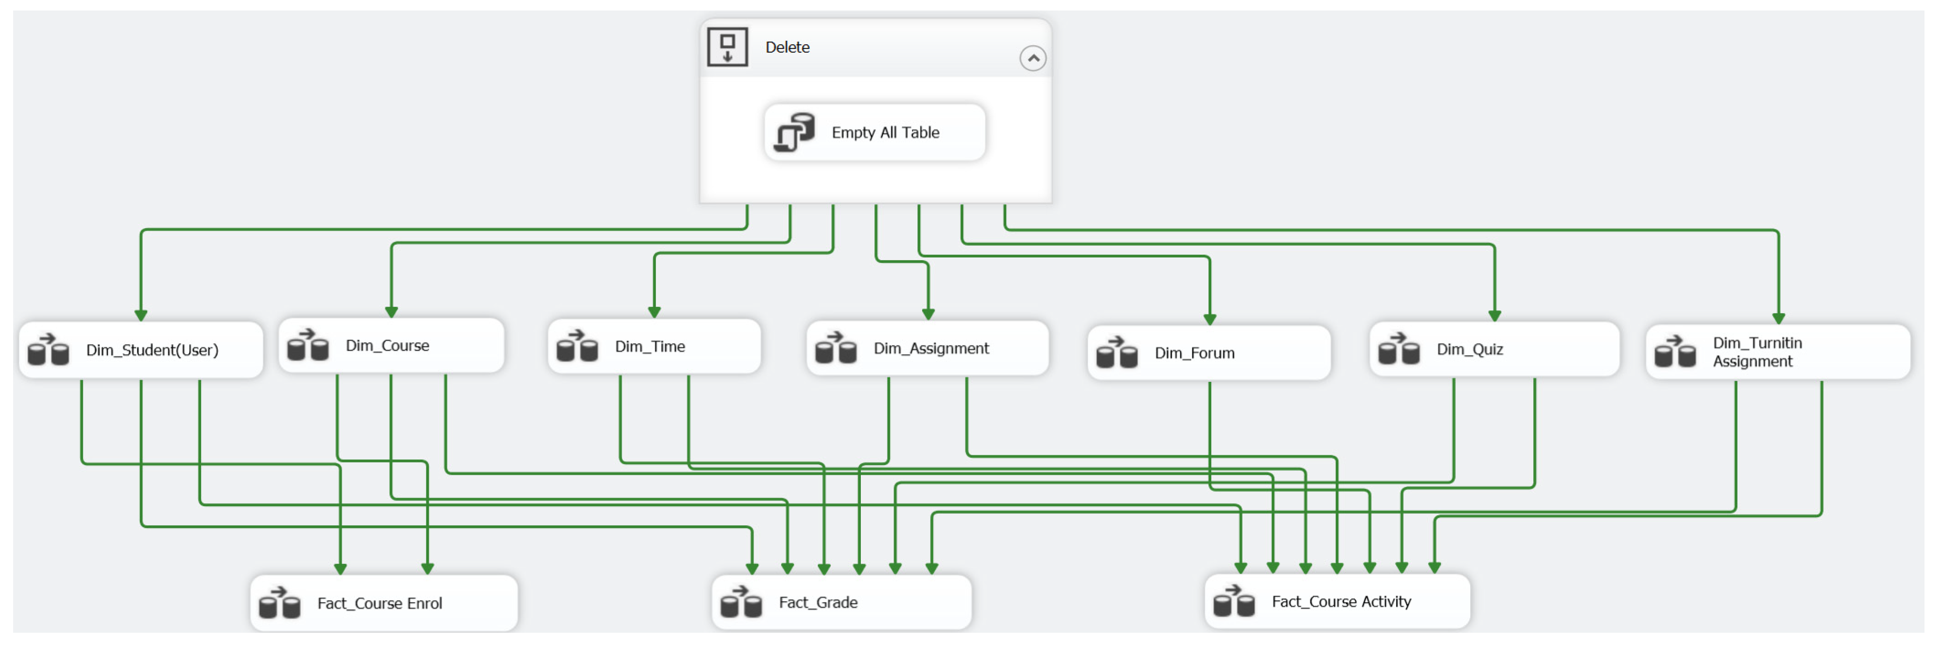Image resolution: width=1942 pixels, height=645 pixels.
Task: Select the Delete container title text
Action: click(x=787, y=47)
